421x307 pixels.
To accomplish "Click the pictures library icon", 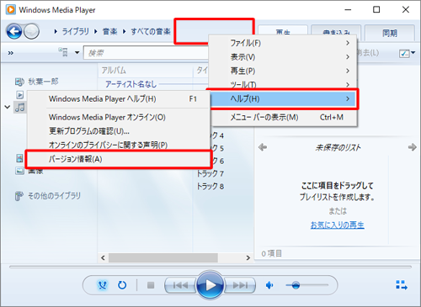I will pos(19,171).
